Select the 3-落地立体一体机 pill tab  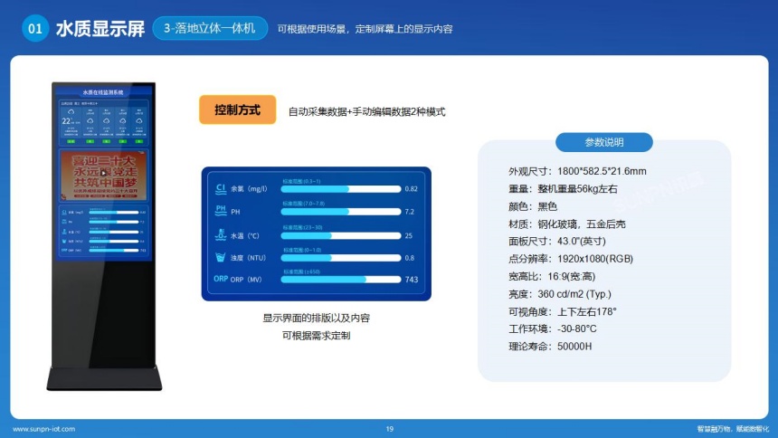click(210, 28)
